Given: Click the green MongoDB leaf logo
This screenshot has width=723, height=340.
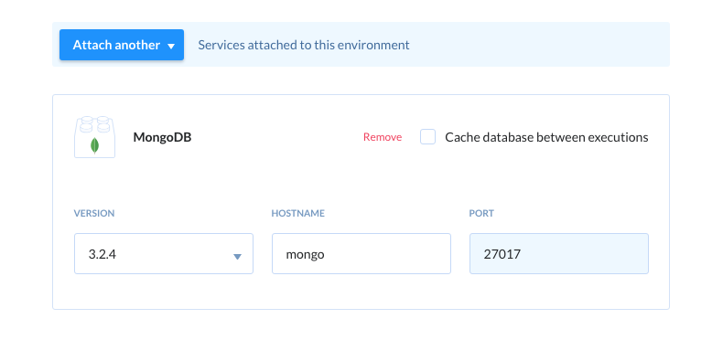Looking at the screenshot, I should [94, 145].
